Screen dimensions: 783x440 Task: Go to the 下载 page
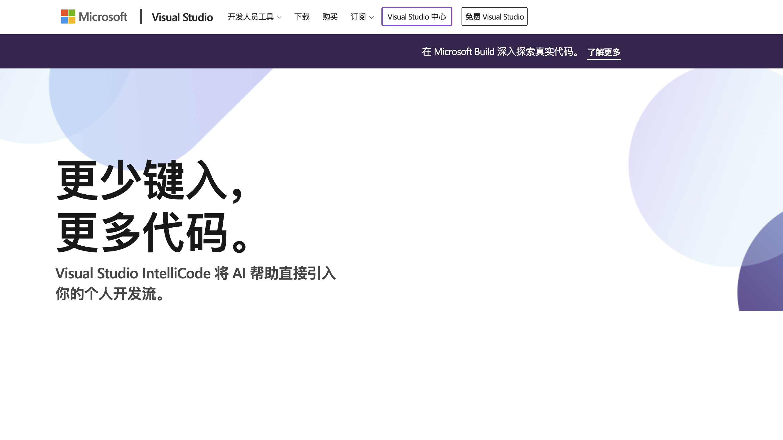pyautogui.click(x=302, y=17)
